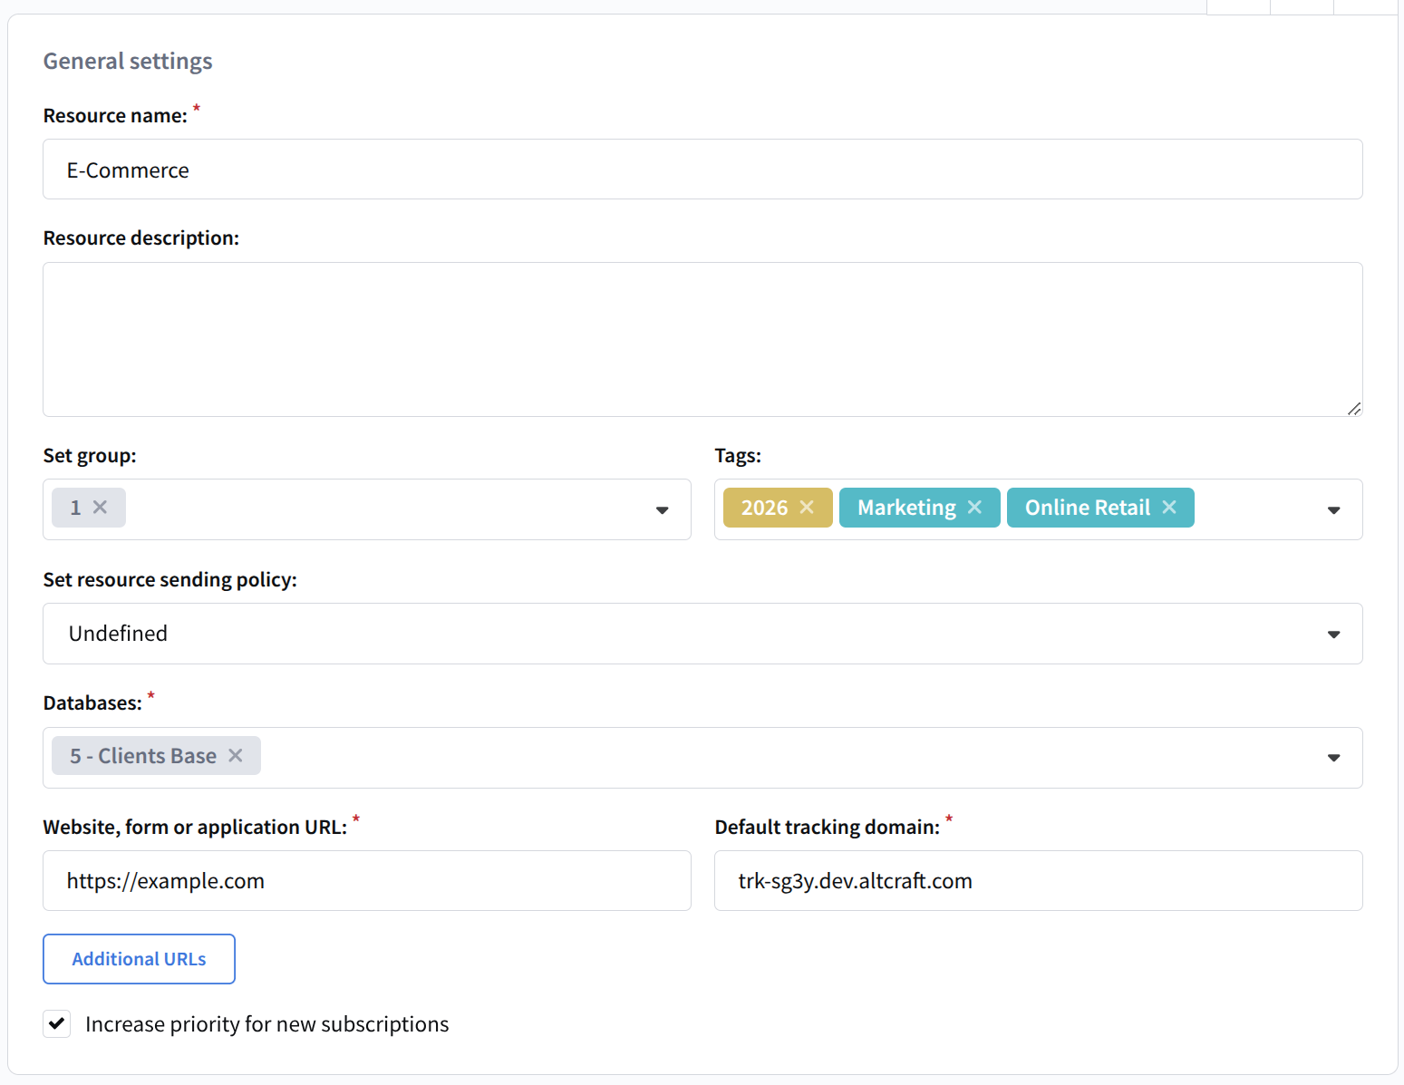Click inside the Resource description text area
1404x1085 pixels.
click(702, 339)
